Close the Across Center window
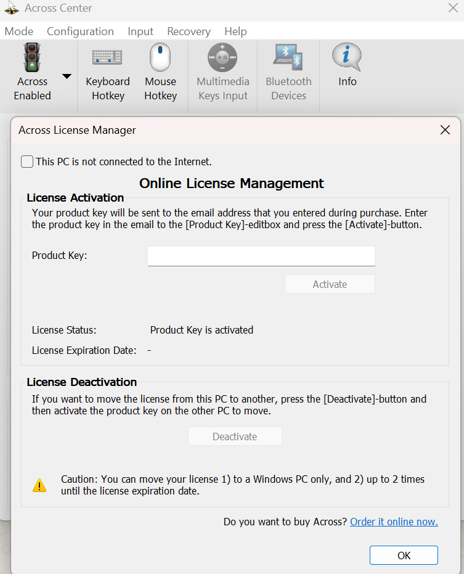The image size is (464, 574). [453, 8]
